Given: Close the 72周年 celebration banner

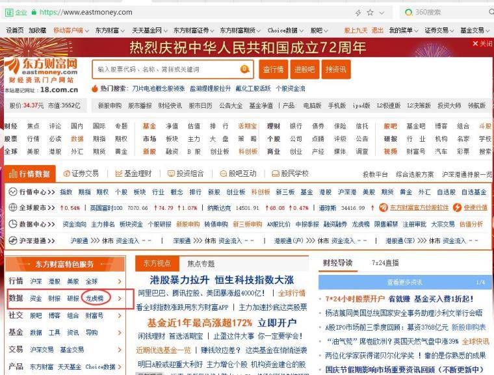Looking at the screenshot, I should click(482, 43).
